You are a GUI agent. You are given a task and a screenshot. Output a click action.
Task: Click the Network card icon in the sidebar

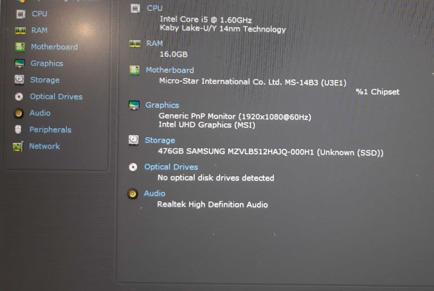point(18,146)
